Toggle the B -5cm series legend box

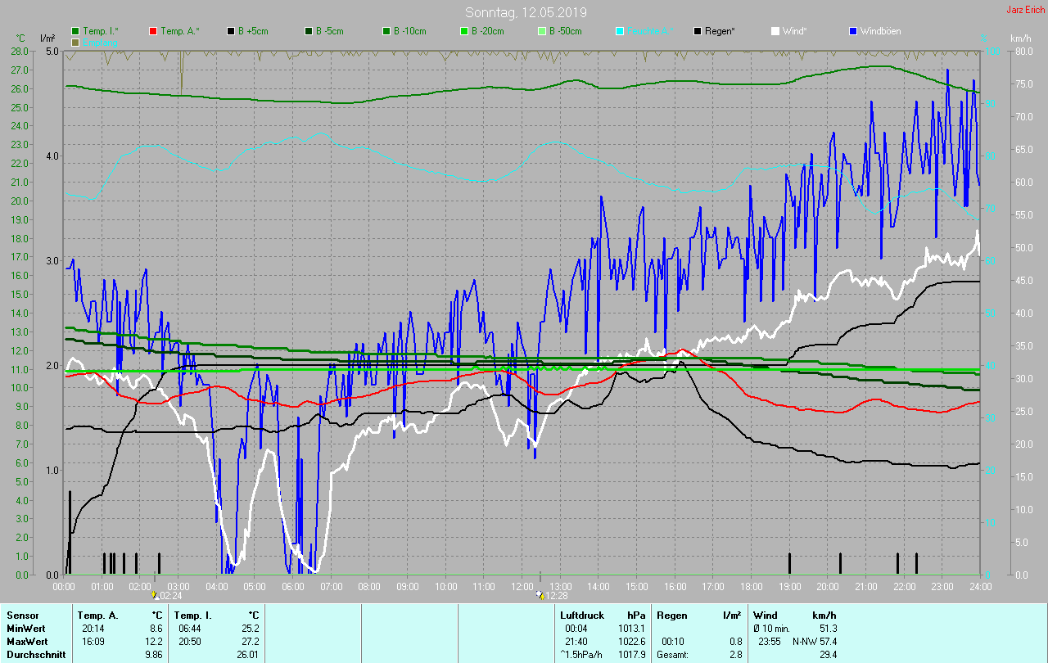click(x=309, y=31)
